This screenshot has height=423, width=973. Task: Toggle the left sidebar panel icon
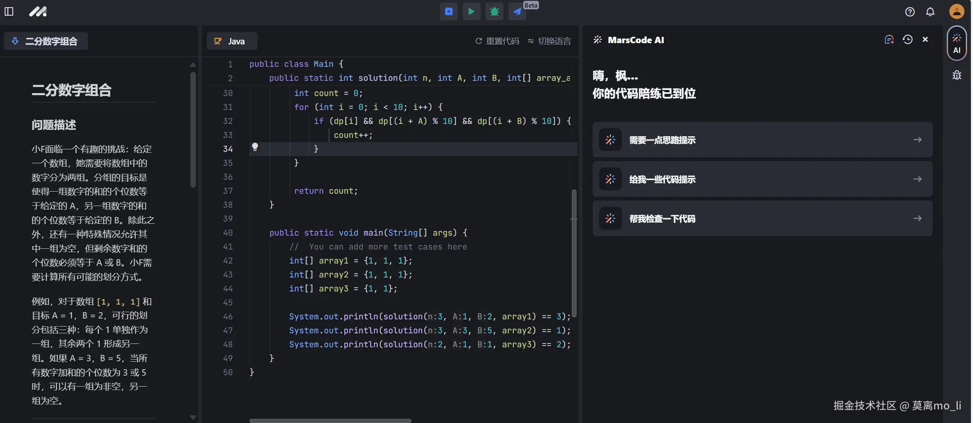[9, 11]
